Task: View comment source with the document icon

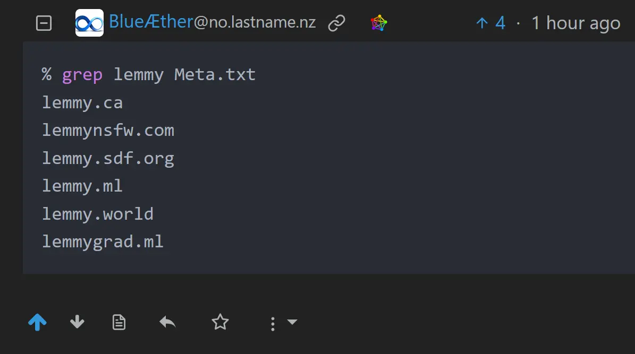Action: click(118, 323)
